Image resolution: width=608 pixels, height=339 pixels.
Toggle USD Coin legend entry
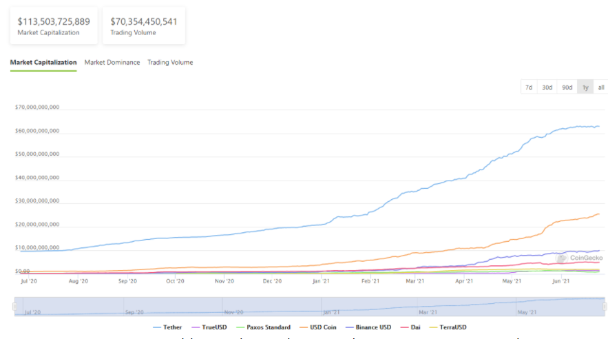[x=318, y=327]
